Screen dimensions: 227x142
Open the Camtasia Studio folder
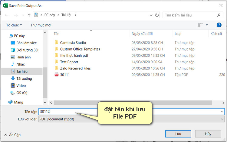(73, 43)
